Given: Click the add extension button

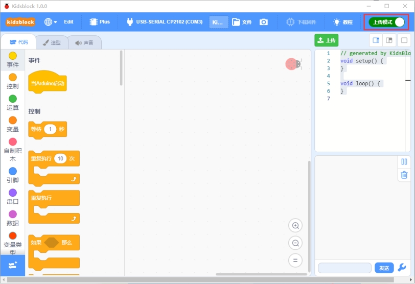Looking at the screenshot, I should coord(13,265).
